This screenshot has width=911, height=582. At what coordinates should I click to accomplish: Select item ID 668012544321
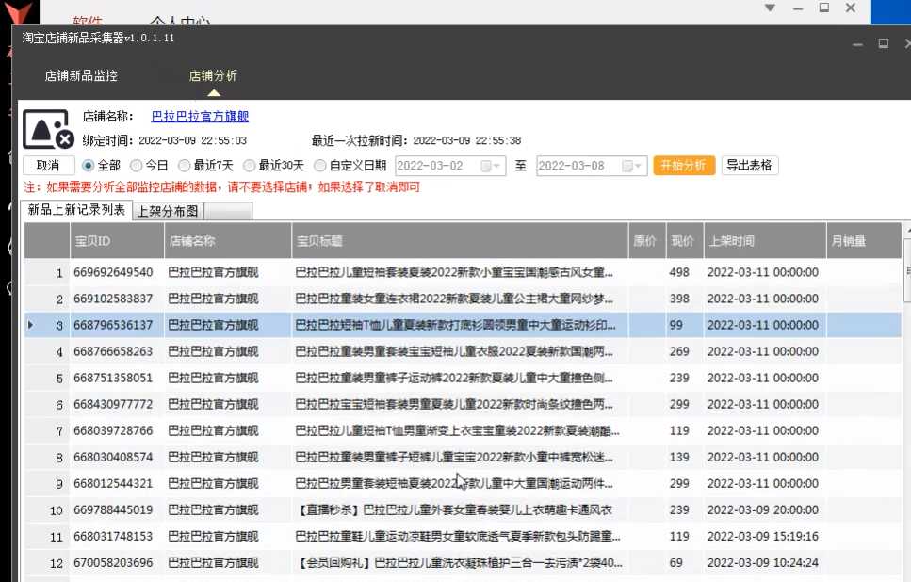coord(113,484)
